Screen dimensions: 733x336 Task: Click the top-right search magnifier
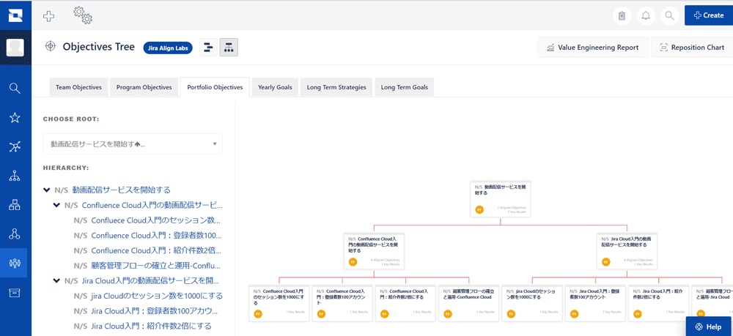pyautogui.click(x=669, y=16)
